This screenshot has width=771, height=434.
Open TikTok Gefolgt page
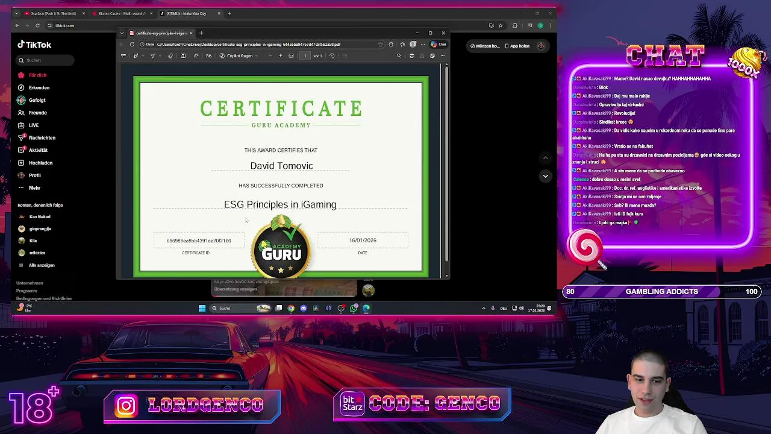click(x=37, y=100)
